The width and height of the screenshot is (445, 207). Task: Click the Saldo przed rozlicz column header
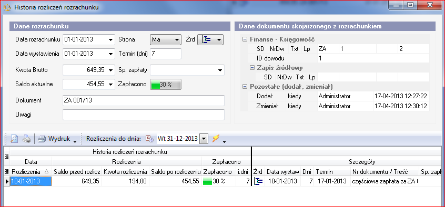(77, 172)
